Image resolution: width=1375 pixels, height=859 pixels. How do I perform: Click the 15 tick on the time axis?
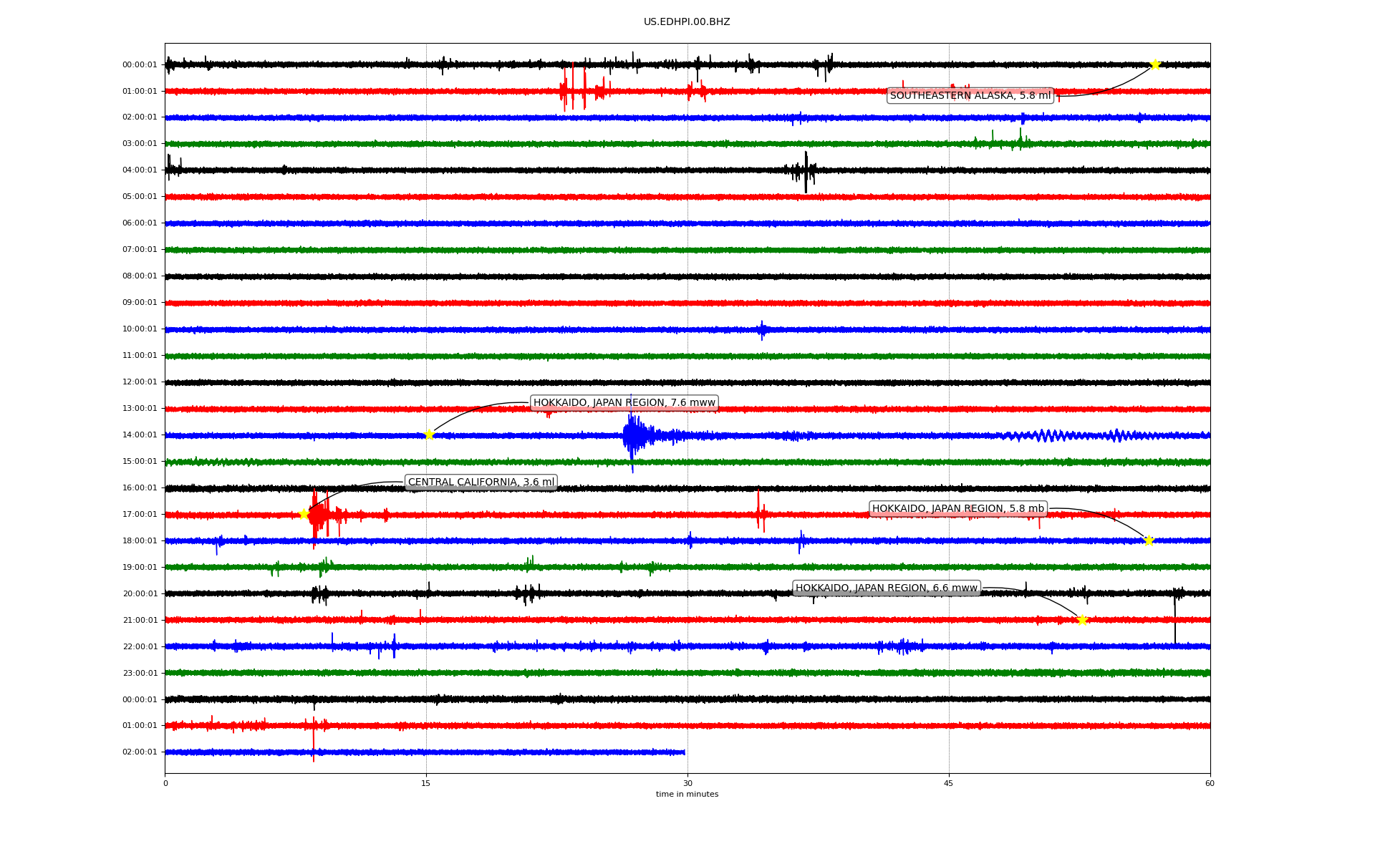[x=426, y=783]
